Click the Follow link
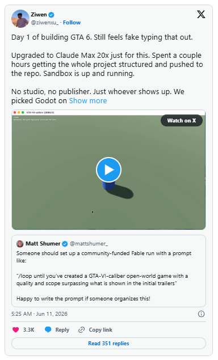The image size is (218, 360). (72, 23)
